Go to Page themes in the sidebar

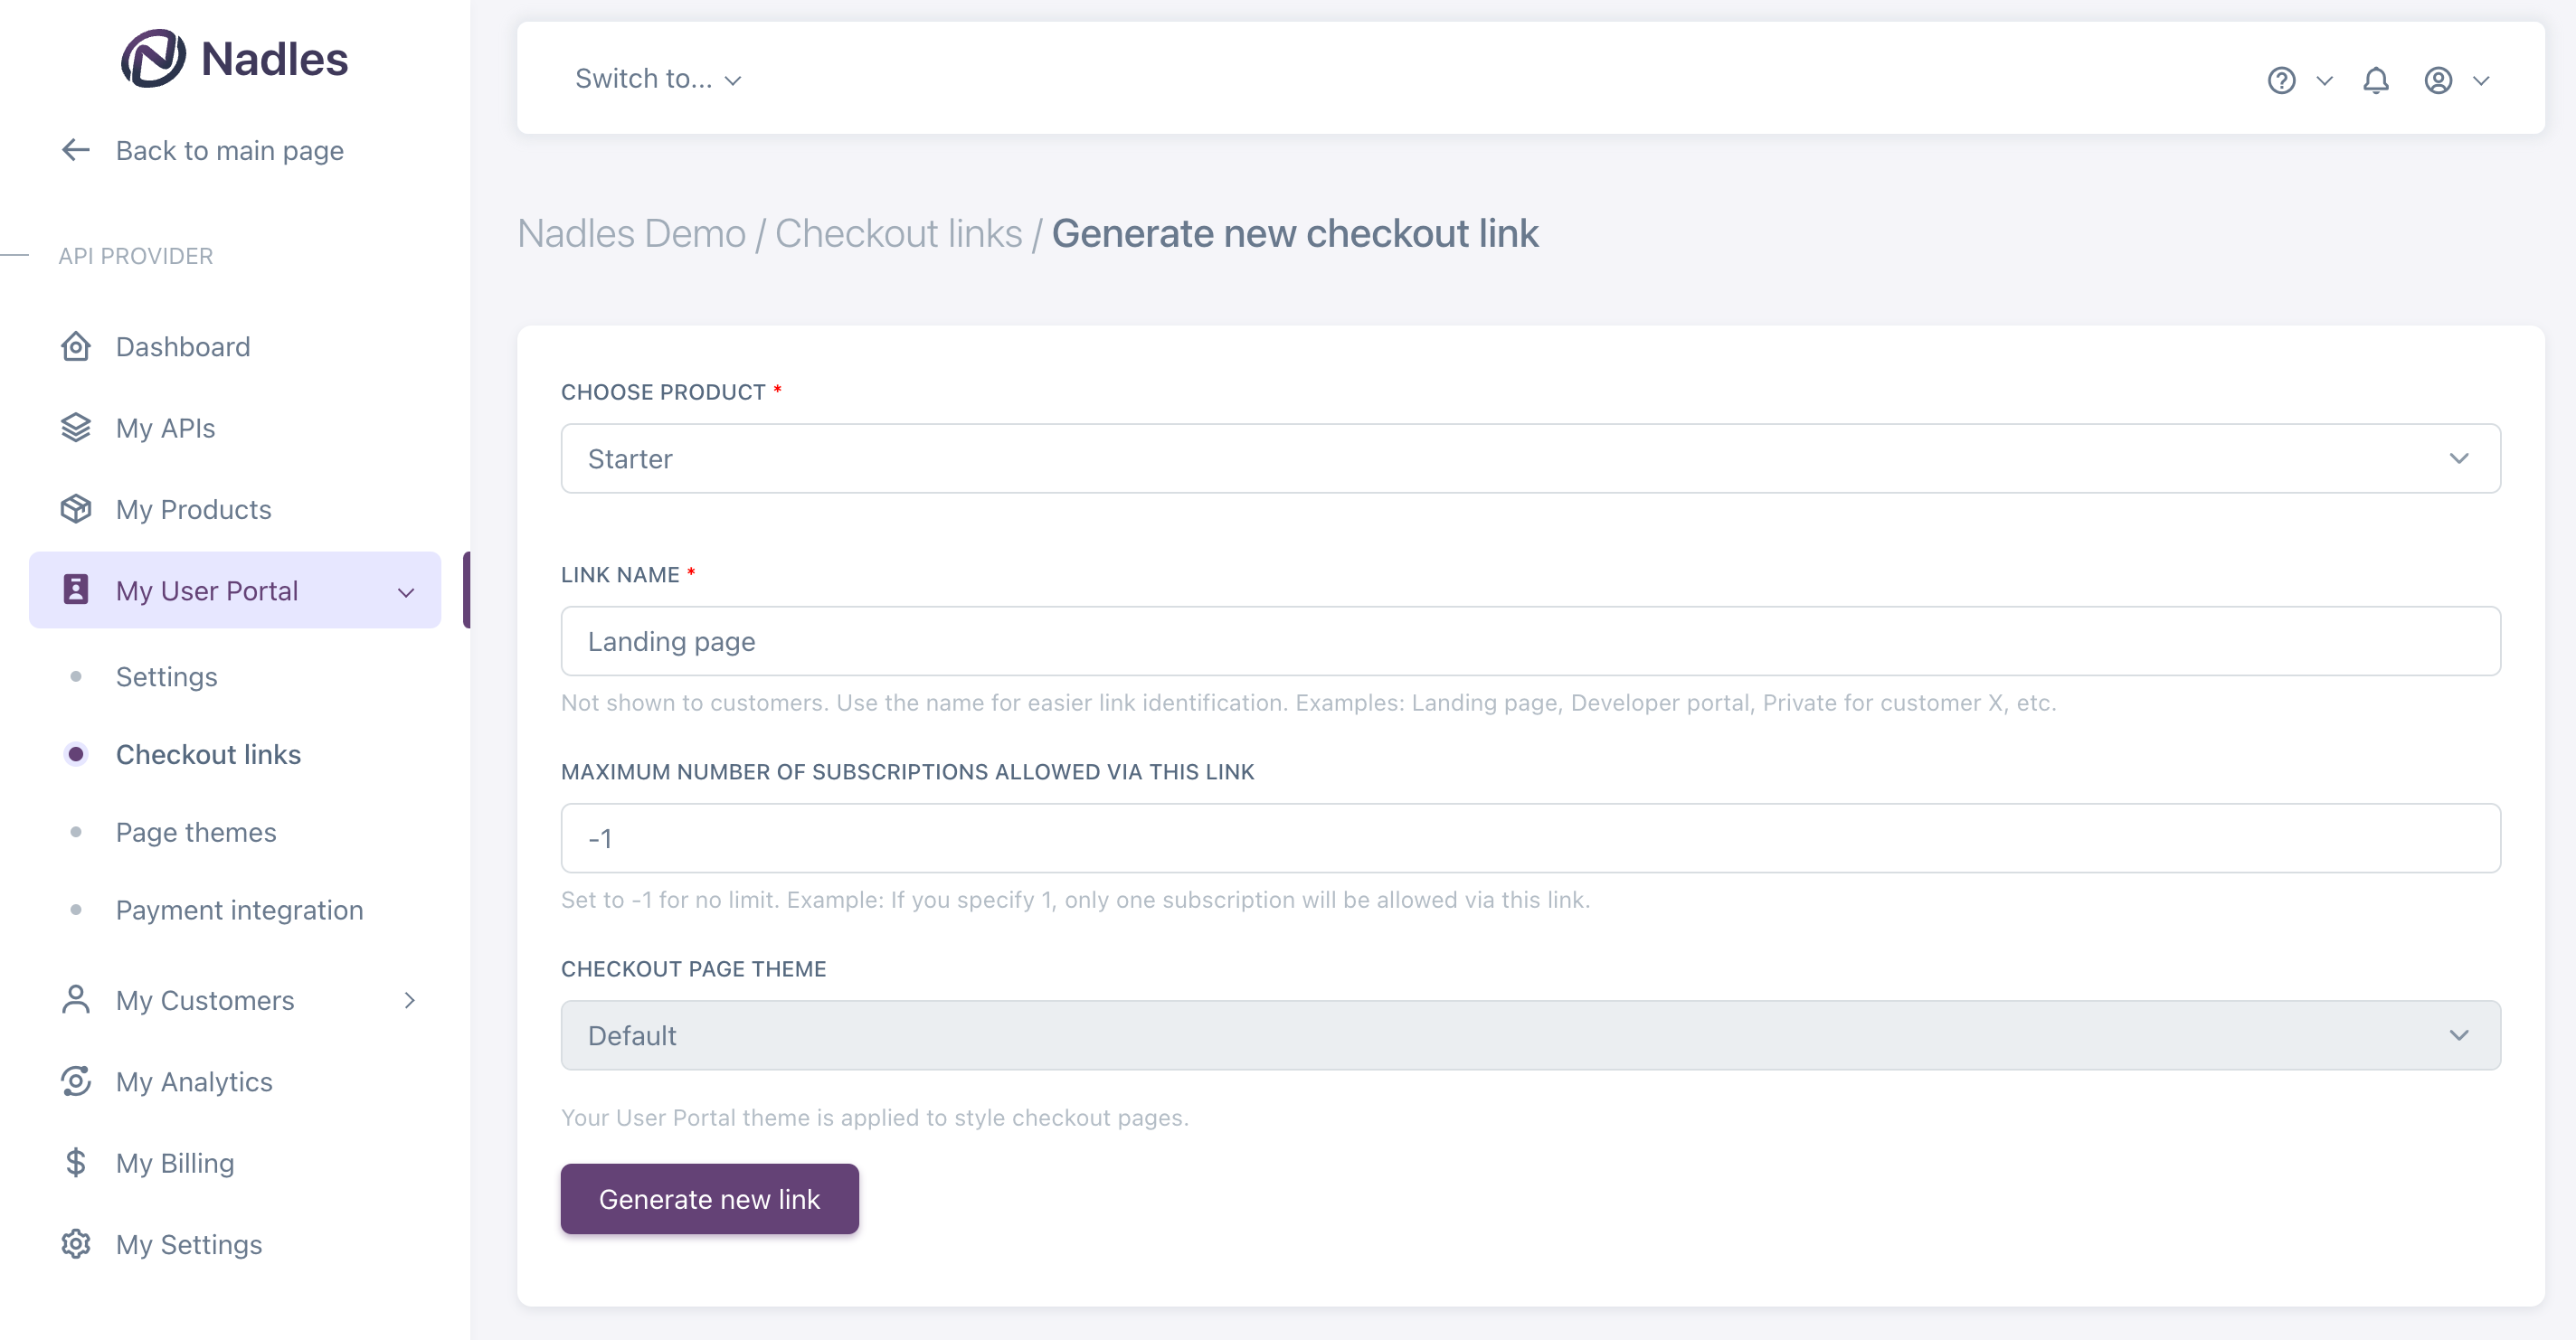click(x=196, y=832)
